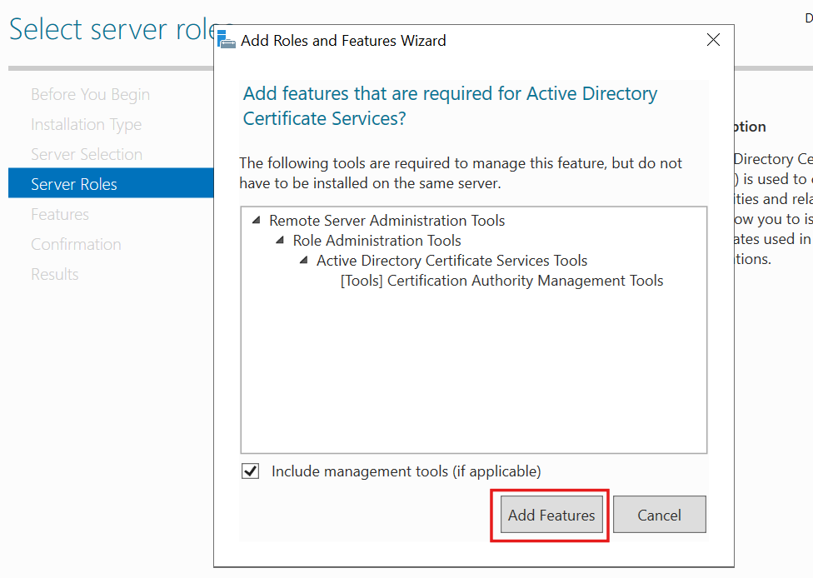Collapse the Role Administration Tools node
The width and height of the screenshot is (813, 578).
[282, 240]
